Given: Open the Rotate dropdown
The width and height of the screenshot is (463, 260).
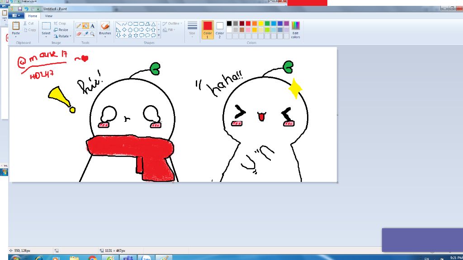Looking at the screenshot, I should (x=63, y=36).
